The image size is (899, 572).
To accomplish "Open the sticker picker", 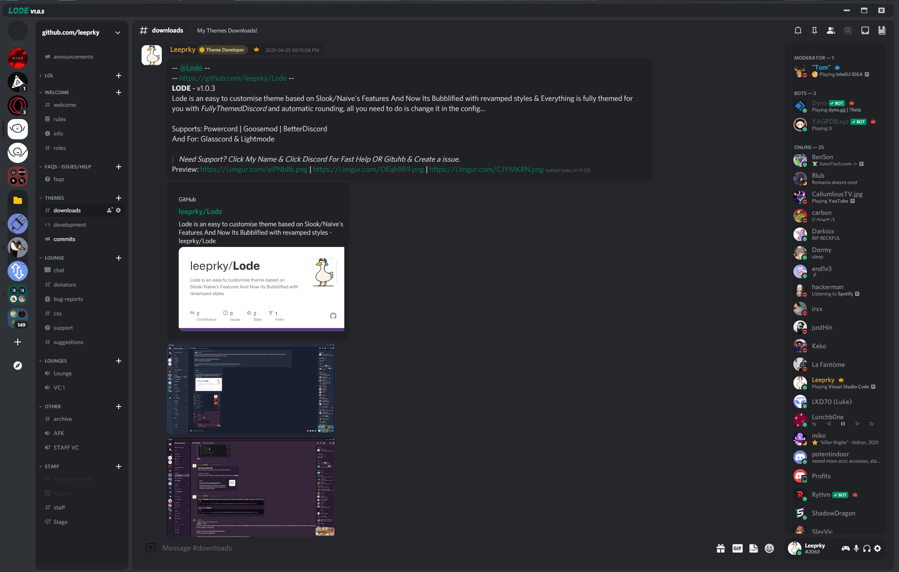I will [753, 548].
